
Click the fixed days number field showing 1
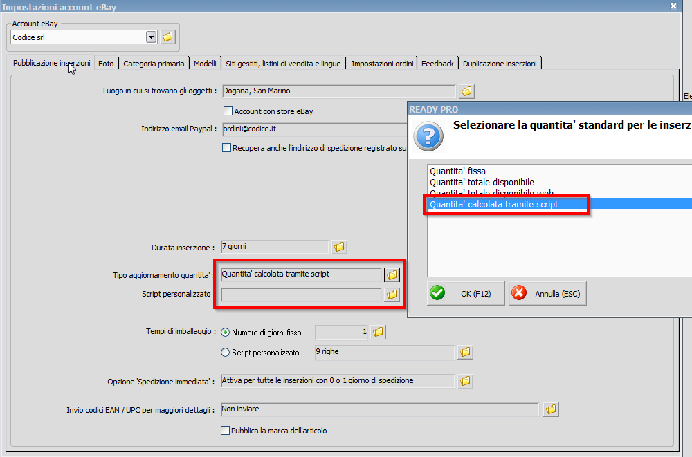342,332
